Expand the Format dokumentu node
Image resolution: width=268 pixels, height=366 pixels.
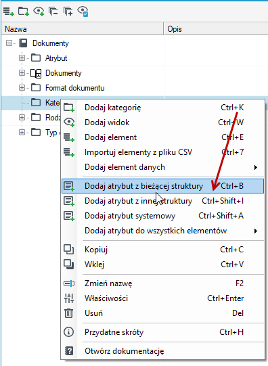[22, 87]
